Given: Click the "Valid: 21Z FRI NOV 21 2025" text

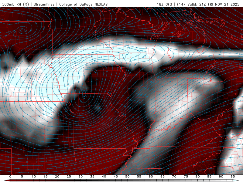Looking at the screenshot, I should pos(214,4).
